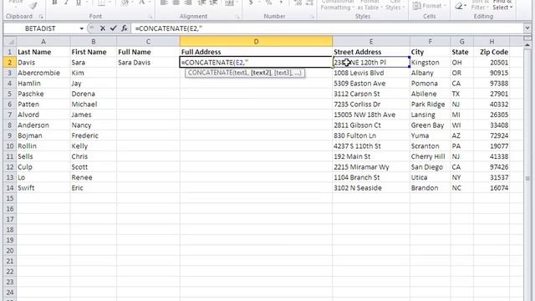Decrease decimal places

point(309,3)
